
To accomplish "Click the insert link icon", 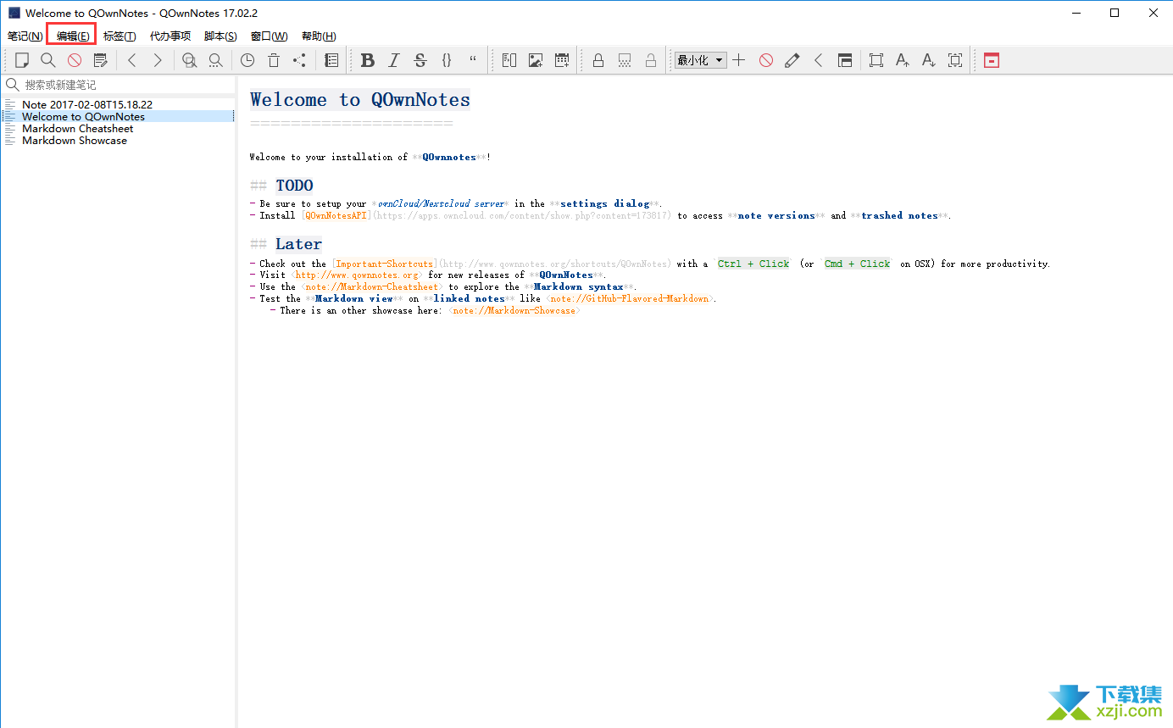I will (509, 60).
